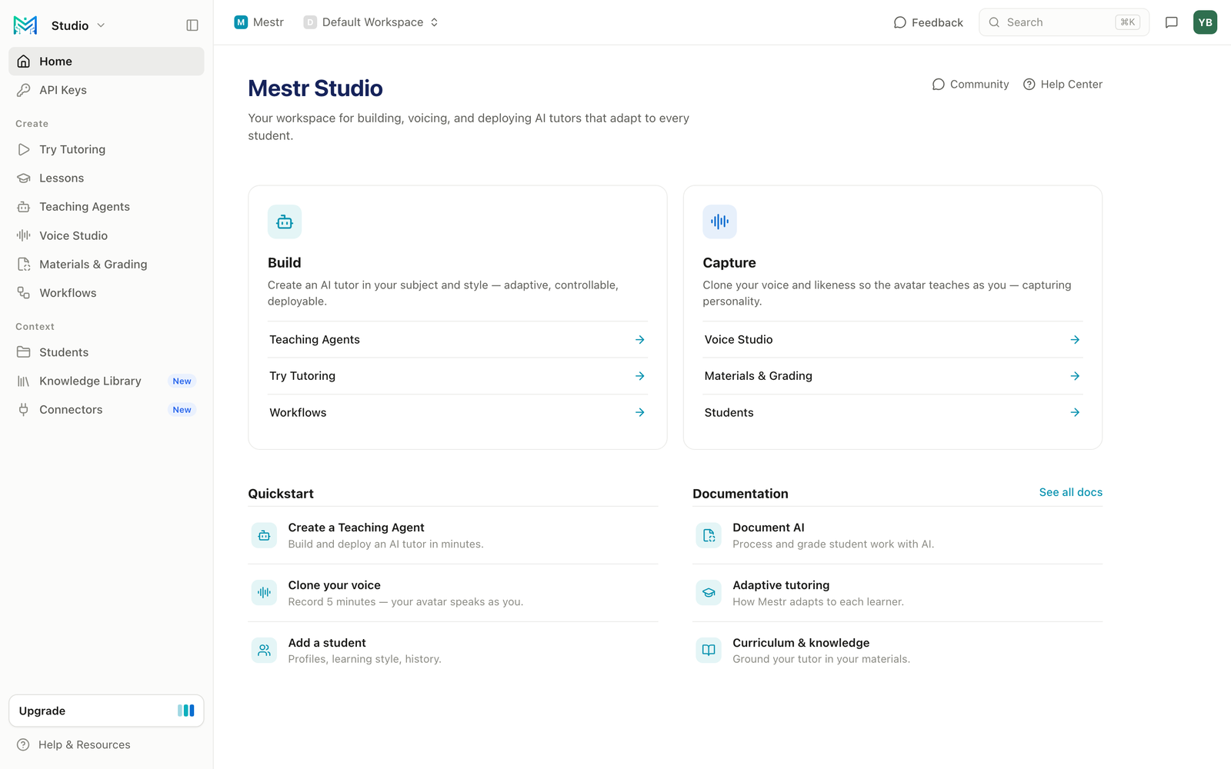Click the Default Workspace D badge icon
The image size is (1231, 769).
310,22
